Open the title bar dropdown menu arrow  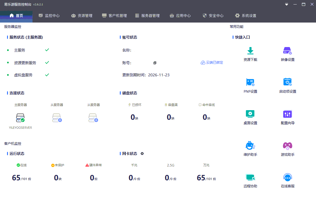point(286,5)
